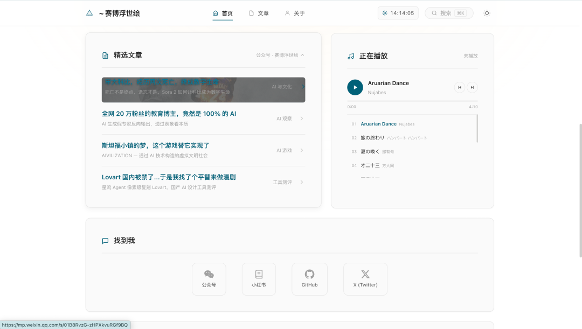The height and width of the screenshot is (329, 582).
Task: Open the 全网 20 万粉丝的教育博主 article
Action: click(169, 114)
